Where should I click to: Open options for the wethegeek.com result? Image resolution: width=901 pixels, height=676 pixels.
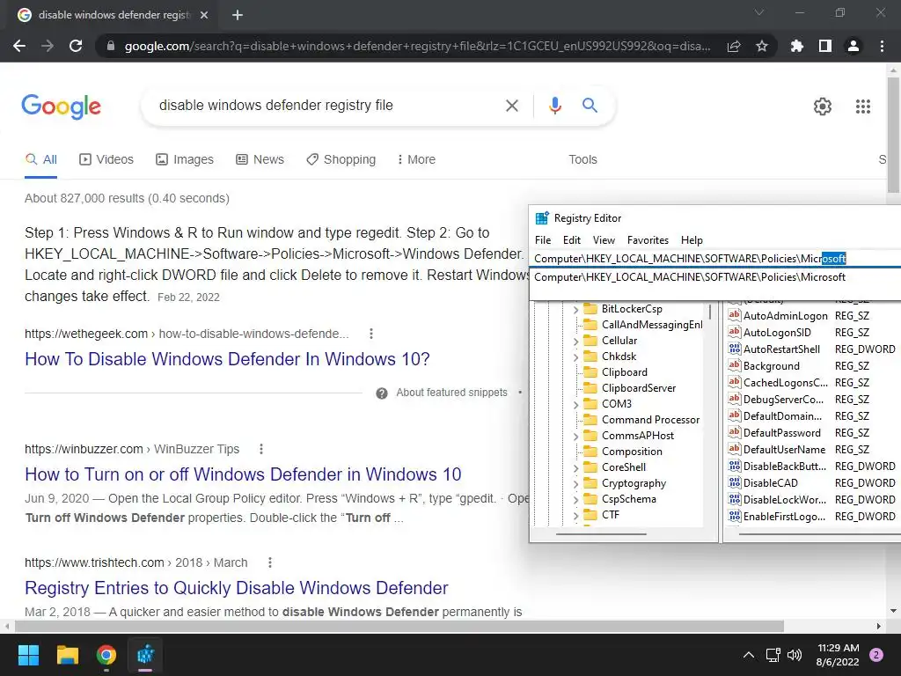371,334
